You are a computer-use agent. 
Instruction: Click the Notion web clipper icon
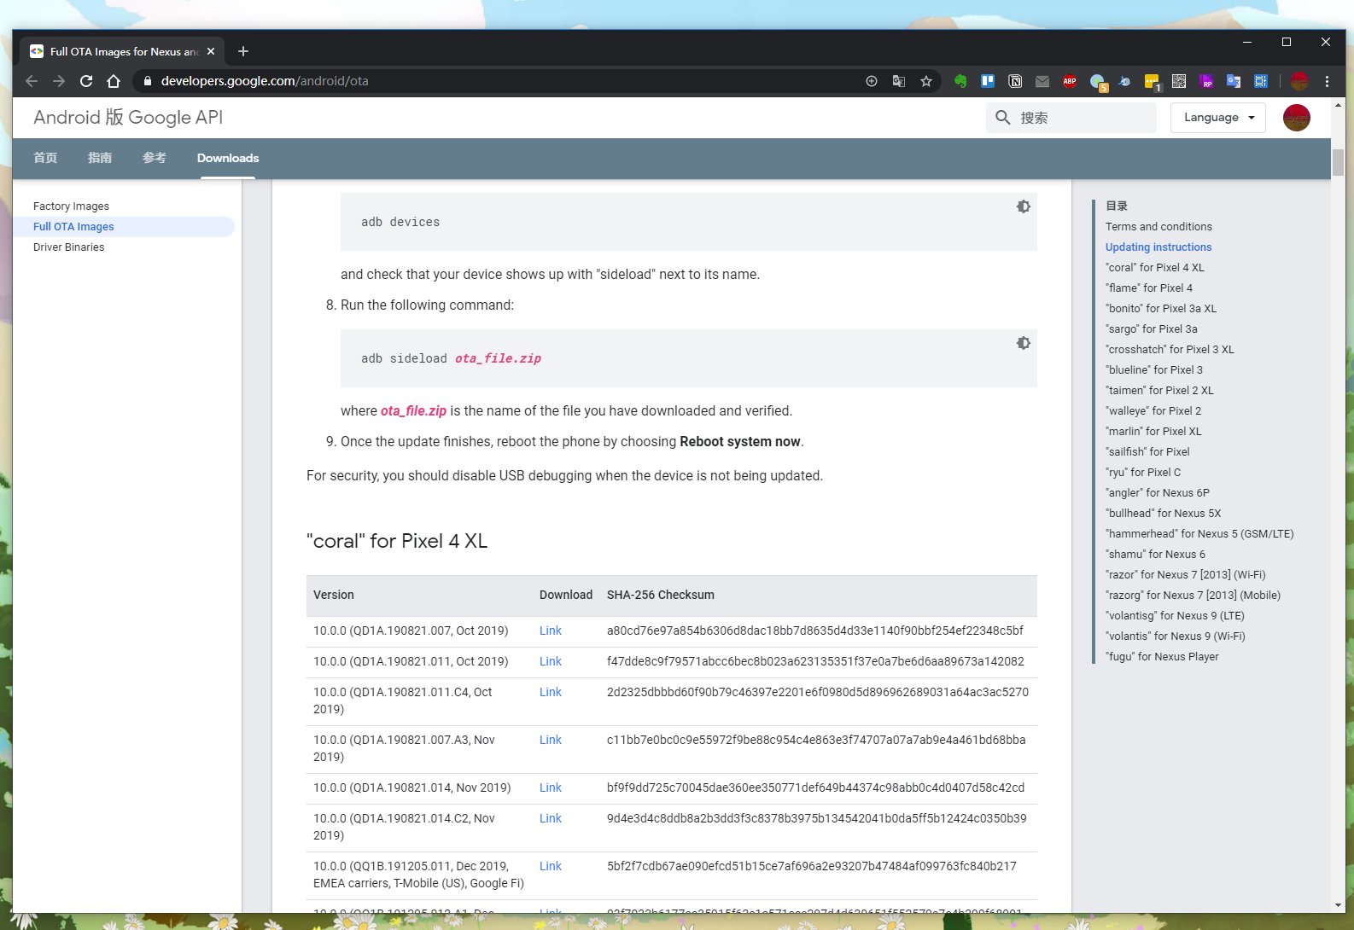pyautogui.click(x=1015, y=81)
